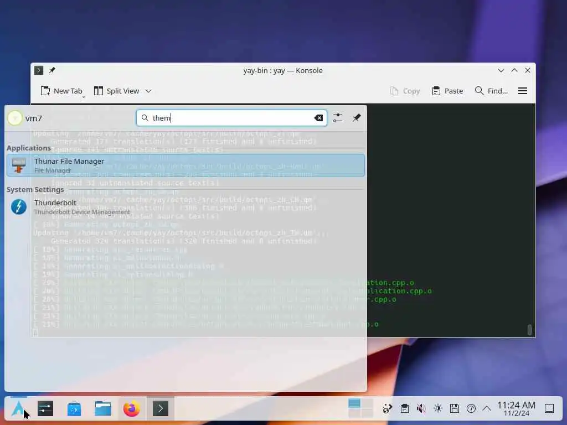Click Split View in Konsole
567x425 pixels.
point(116,91)
